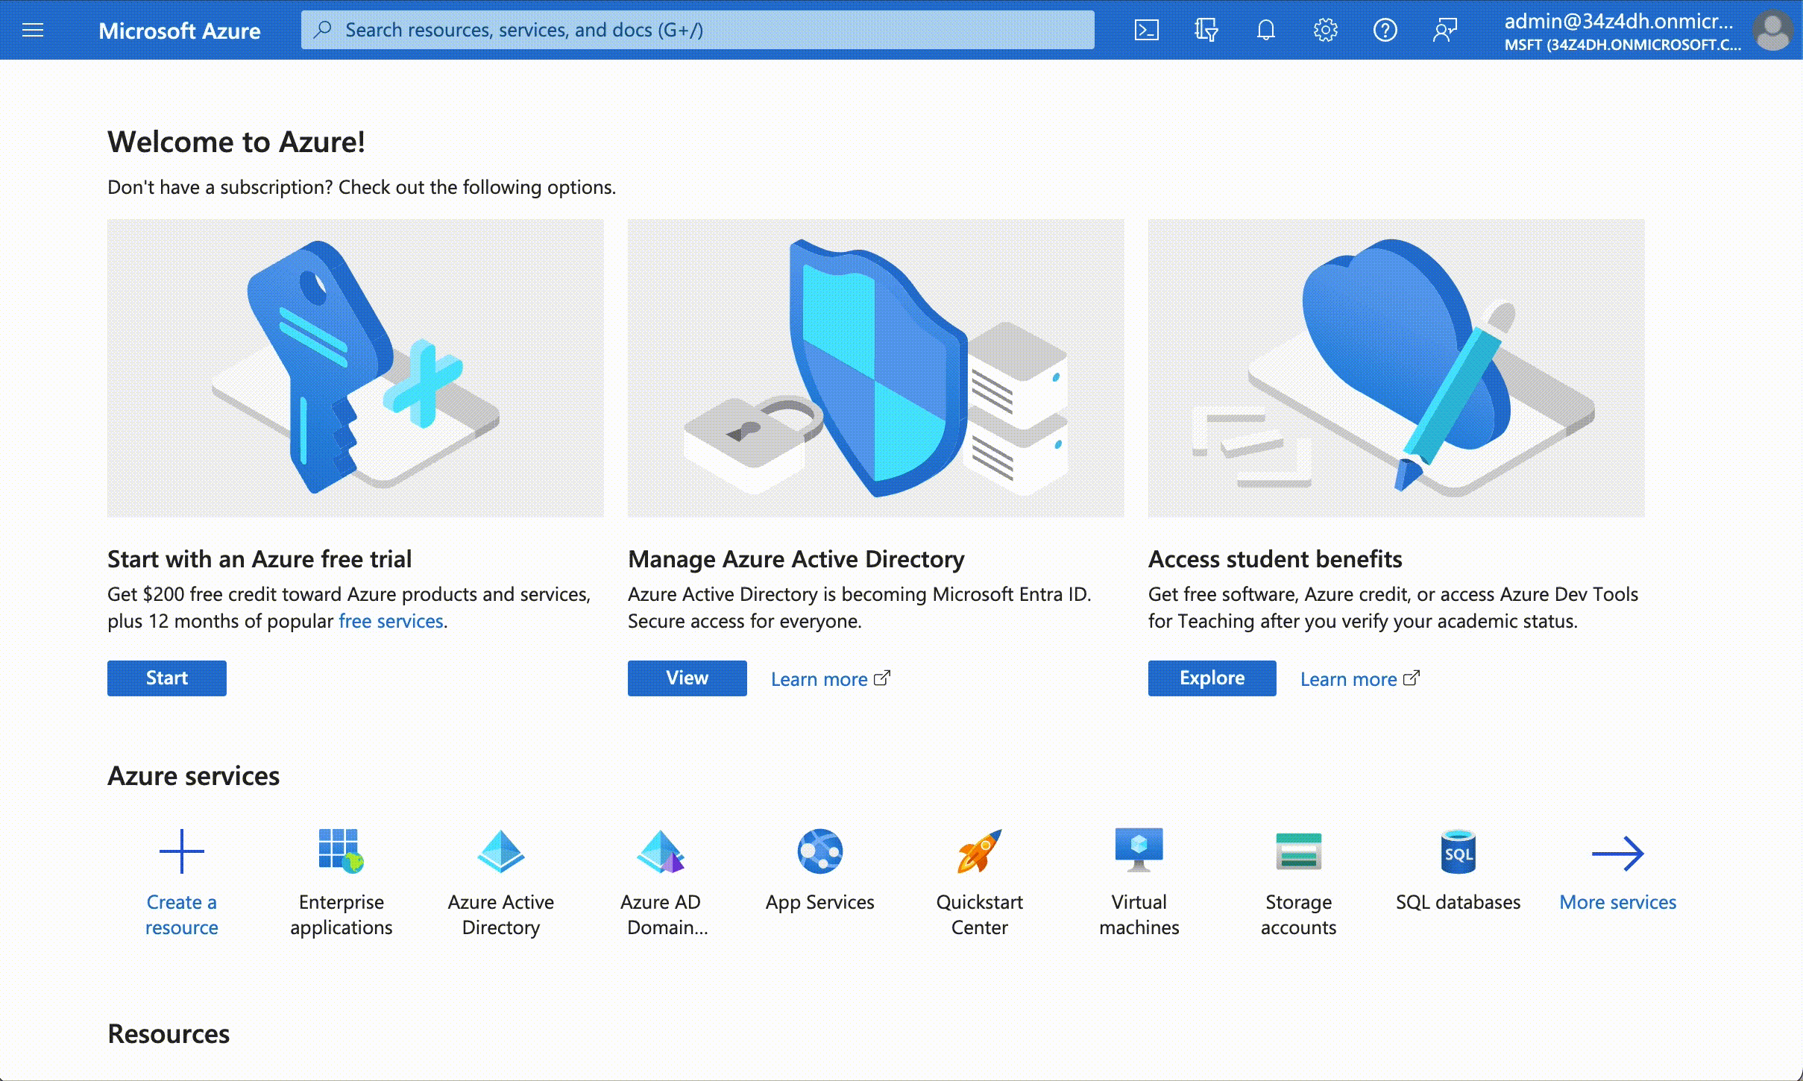Click the Start with an Azure free trial heading
This screenshot has height=1081, width=1803.
point(259,559)
